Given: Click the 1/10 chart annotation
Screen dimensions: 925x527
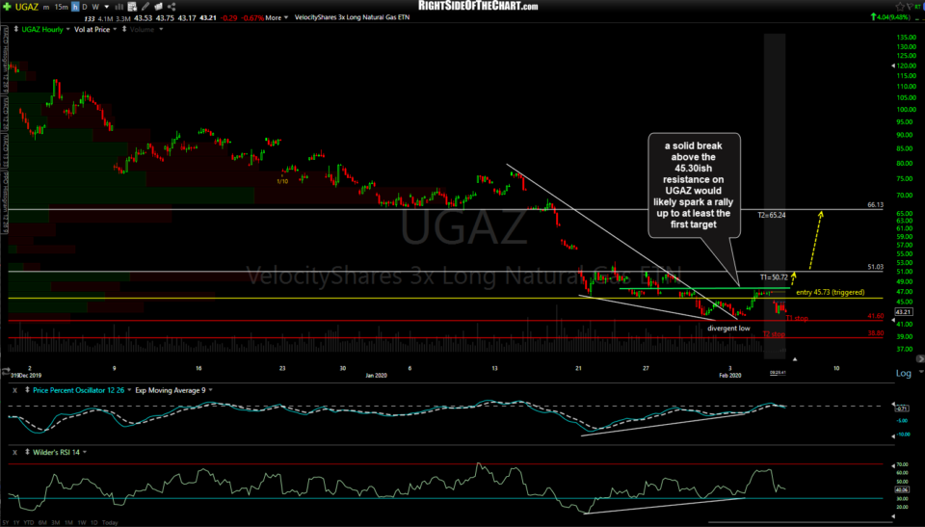Looking at the screenshot, I should [282, 181].
